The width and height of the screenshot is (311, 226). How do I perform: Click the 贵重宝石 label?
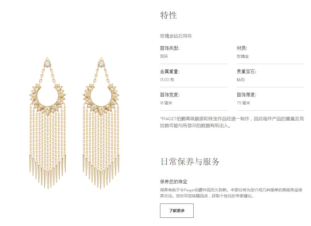tap(246, 72)
